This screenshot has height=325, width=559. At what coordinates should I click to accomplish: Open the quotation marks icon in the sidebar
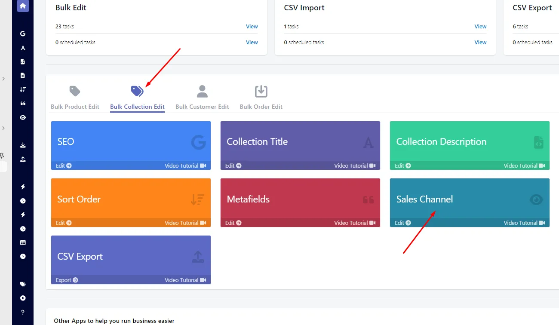(x=23, y=104)
